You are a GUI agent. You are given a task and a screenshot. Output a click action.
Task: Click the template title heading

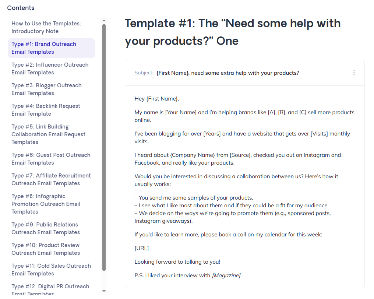coord(232,32)
